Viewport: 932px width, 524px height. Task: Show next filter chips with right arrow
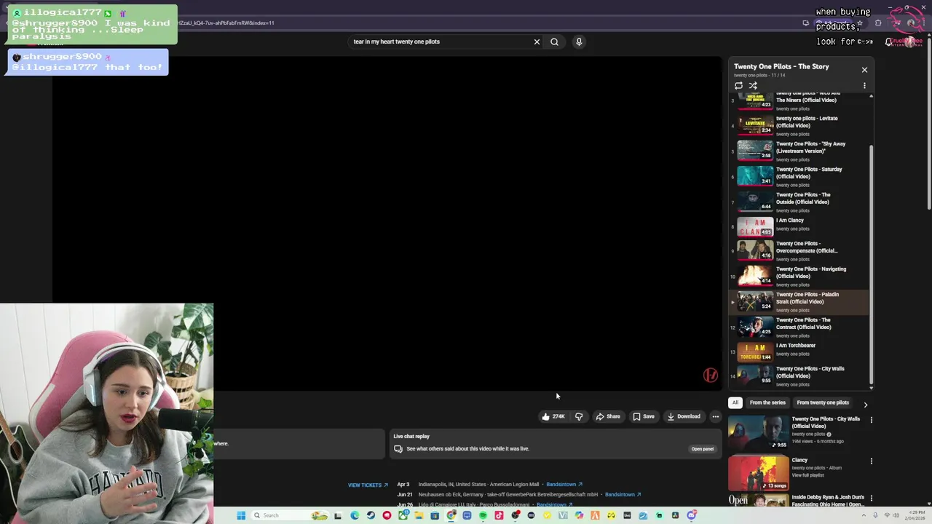click(x=865, y=404)
